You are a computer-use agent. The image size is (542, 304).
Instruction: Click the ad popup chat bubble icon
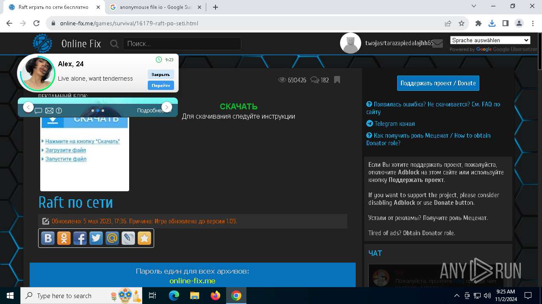pyautogui.click(x=38, y=111)
